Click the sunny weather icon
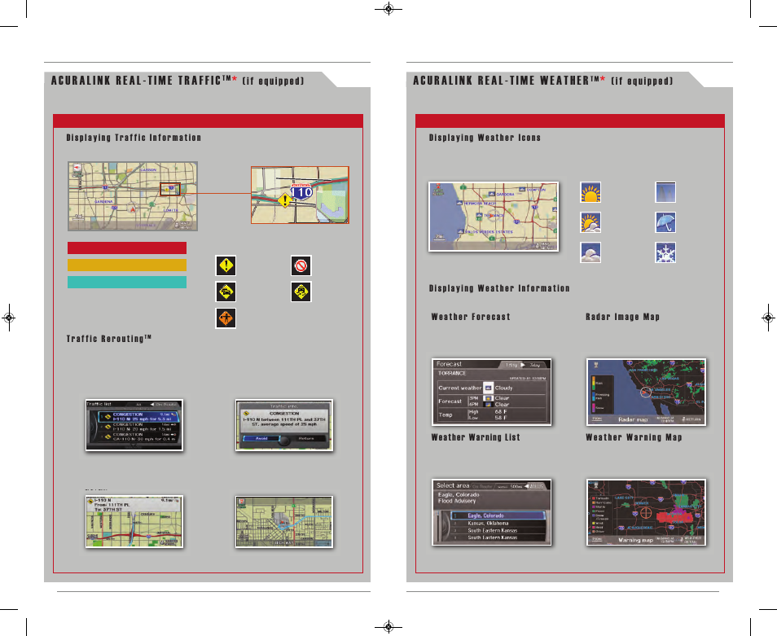 click(x=590, y=192)
